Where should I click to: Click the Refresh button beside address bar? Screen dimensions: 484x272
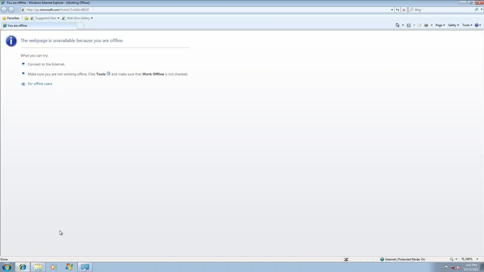[x=398, y=10]
